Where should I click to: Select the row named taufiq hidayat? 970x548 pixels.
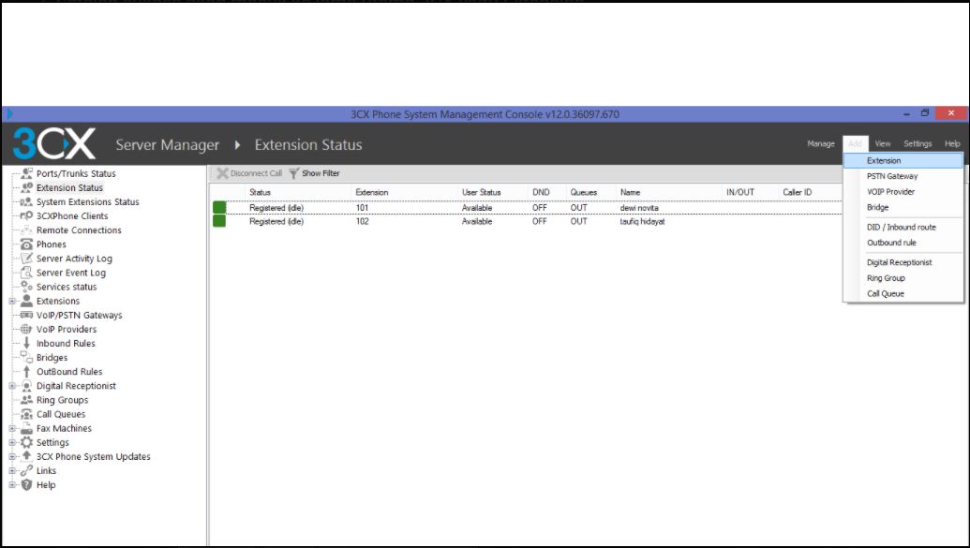click(527, 221)
